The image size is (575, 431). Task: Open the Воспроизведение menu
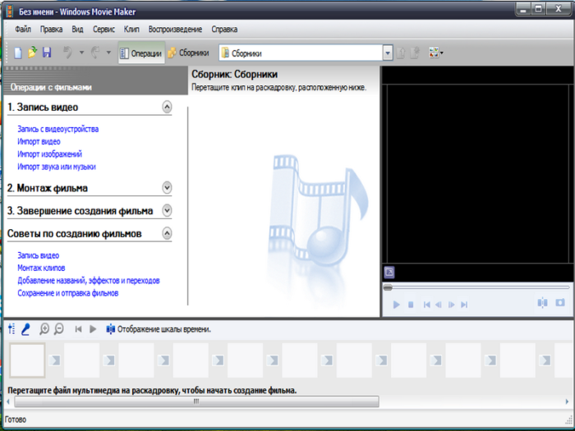[x=175, y=30]
